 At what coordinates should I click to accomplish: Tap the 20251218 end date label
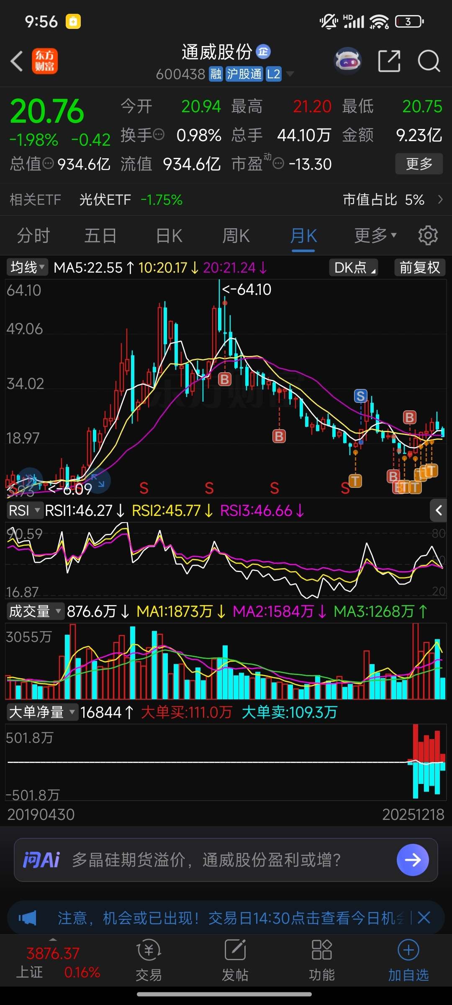(413, 814)
